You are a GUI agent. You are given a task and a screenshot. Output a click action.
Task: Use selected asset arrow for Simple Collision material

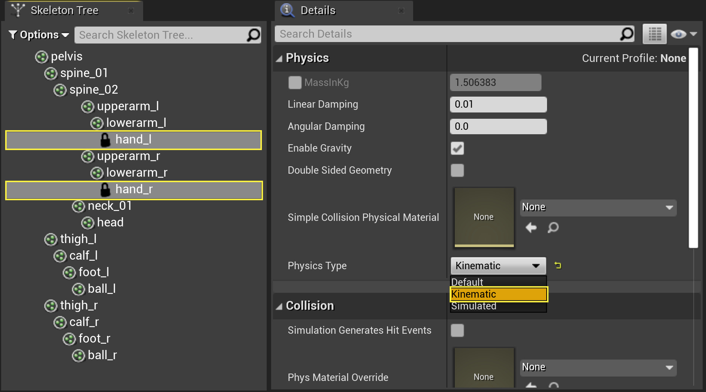pyautogui.click(x=531, y=228)
